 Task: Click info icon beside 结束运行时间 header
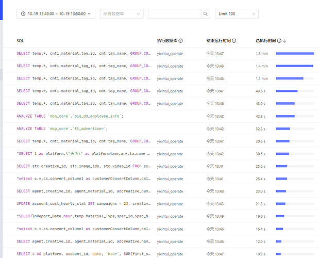click(234, 41)
